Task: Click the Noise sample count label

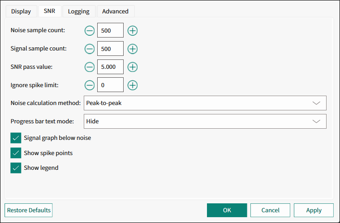Action: pos(38,30)
